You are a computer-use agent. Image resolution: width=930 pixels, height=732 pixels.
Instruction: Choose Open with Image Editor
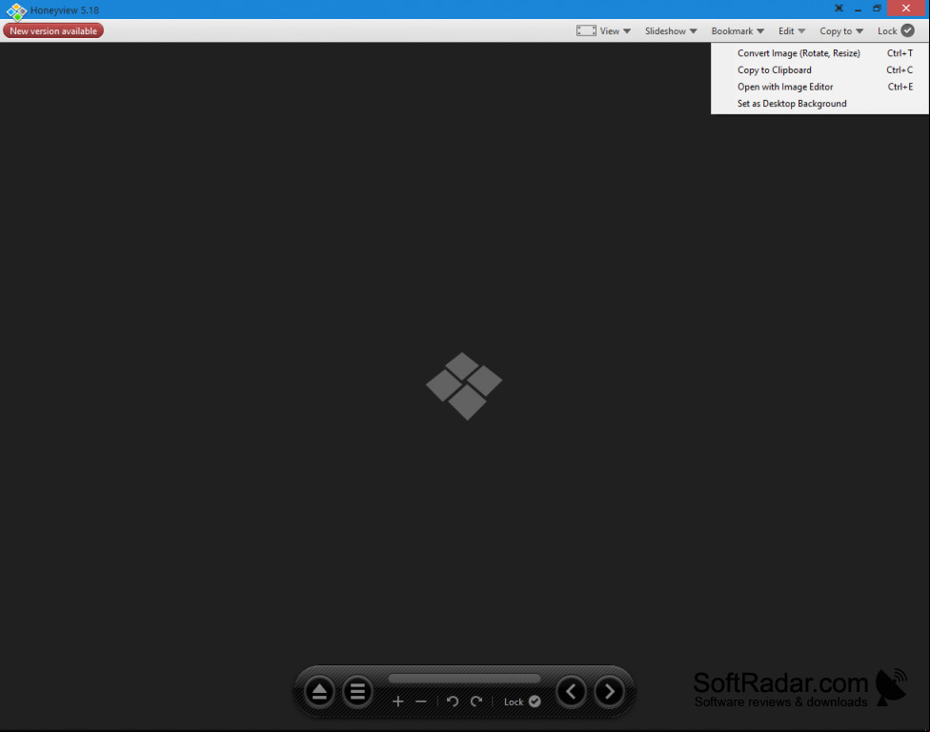click(819, 87)
